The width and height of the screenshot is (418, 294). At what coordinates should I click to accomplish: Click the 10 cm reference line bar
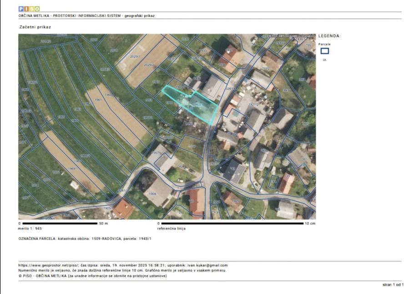pos(232,224)
